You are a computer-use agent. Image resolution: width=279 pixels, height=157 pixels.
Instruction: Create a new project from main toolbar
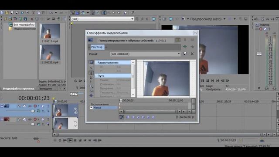coord(2,13)
